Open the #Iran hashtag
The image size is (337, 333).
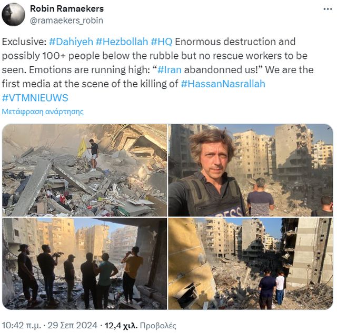point(170,70)
